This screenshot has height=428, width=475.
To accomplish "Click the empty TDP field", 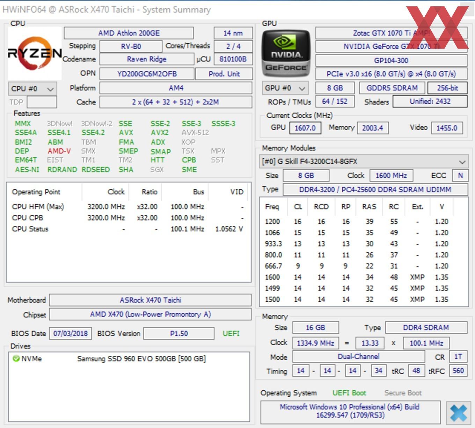I will (42, 102).
